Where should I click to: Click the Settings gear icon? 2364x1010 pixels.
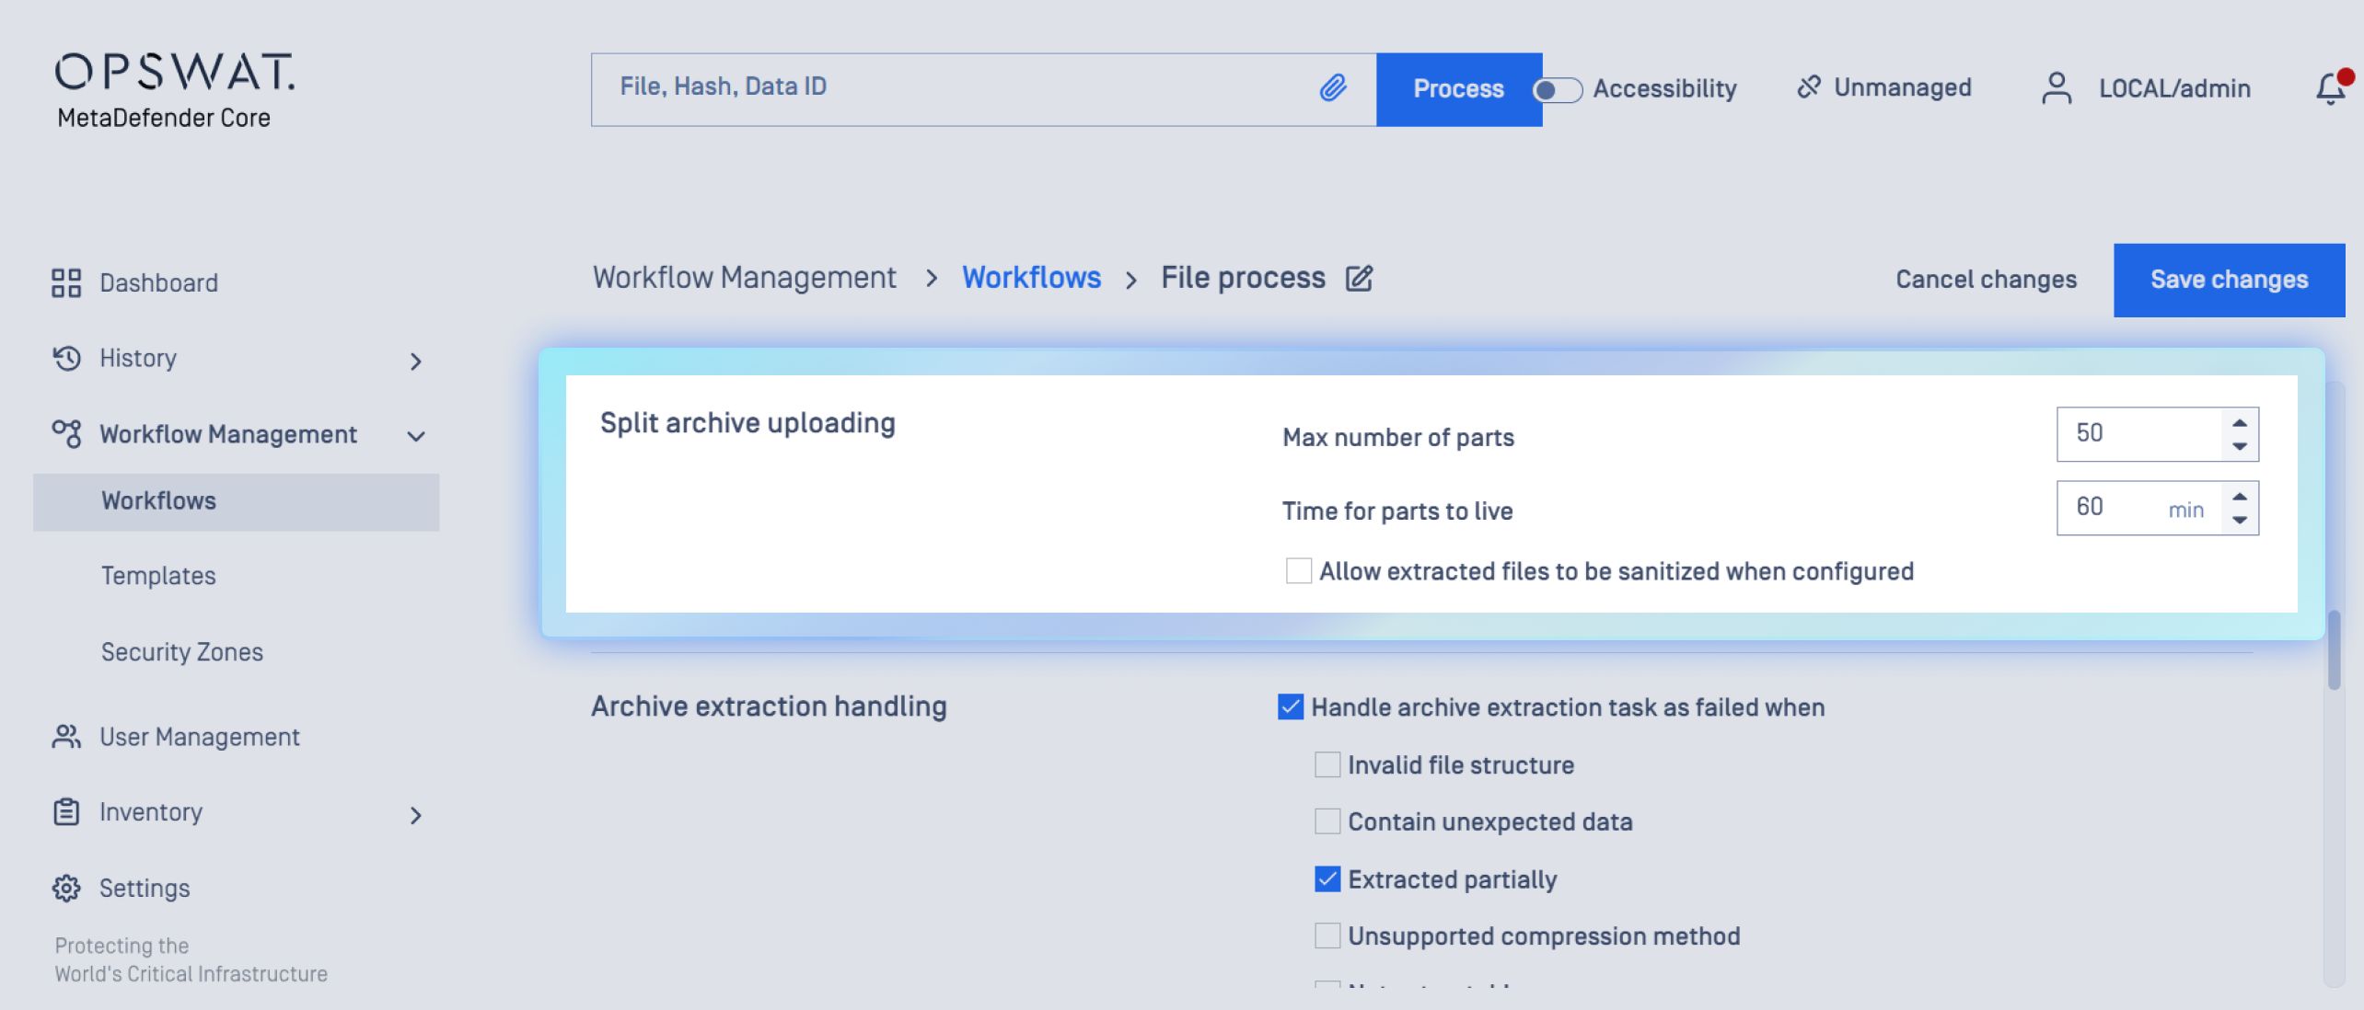pos(66,888)
